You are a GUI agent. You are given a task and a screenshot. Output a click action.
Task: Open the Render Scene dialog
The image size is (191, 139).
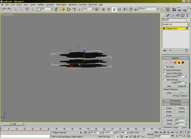point(179,9)
